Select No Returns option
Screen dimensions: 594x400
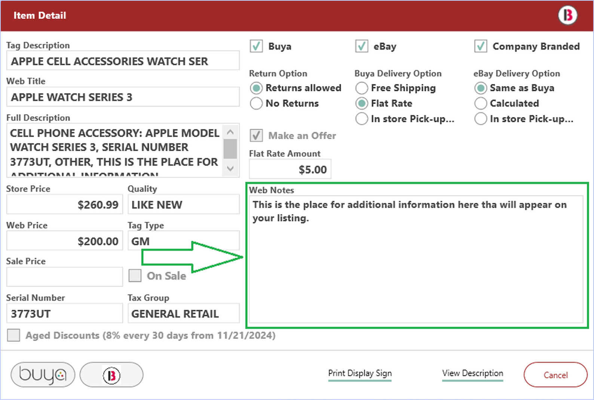[x=256, y=104]
